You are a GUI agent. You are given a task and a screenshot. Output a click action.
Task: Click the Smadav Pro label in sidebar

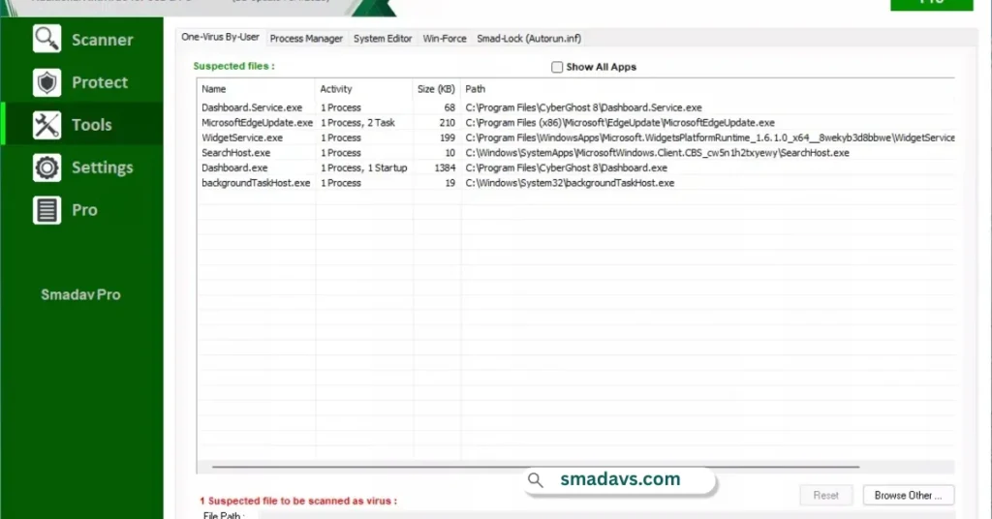point(80,294)
